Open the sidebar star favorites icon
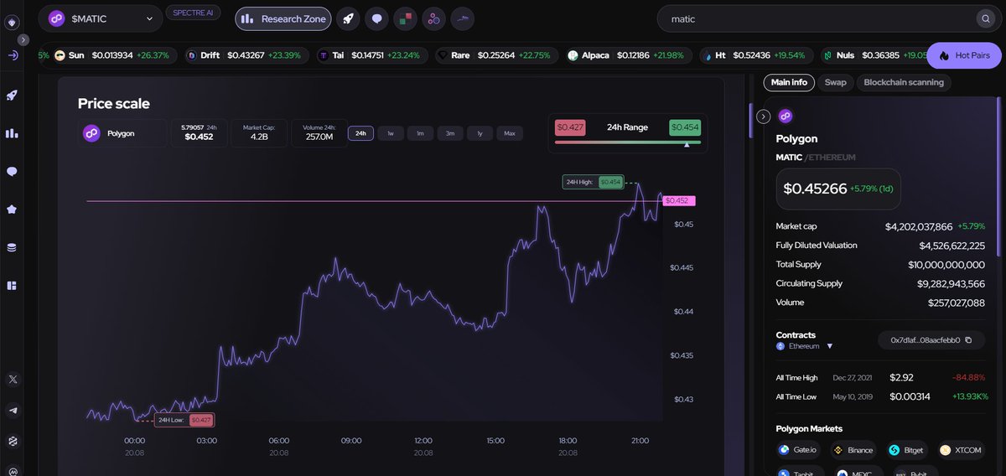Screen dimensions: 1006x476 pos(12,210)
